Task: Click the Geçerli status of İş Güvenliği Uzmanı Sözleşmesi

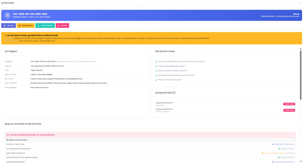Action: (287, 149)
